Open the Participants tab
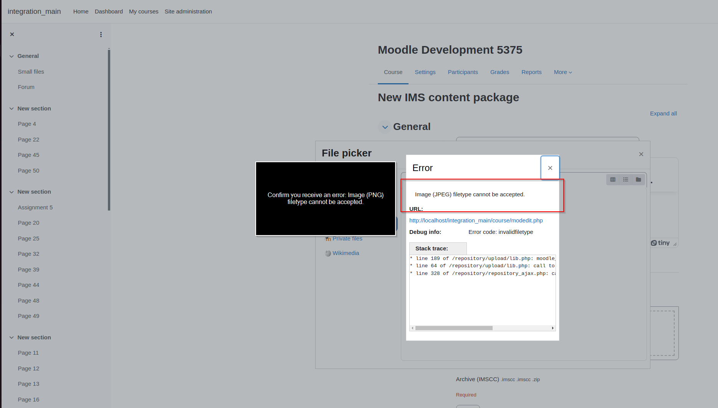Image resolution: width=718 pixels, height=408 pixels. pyautogui.click(x=463, y=72)
